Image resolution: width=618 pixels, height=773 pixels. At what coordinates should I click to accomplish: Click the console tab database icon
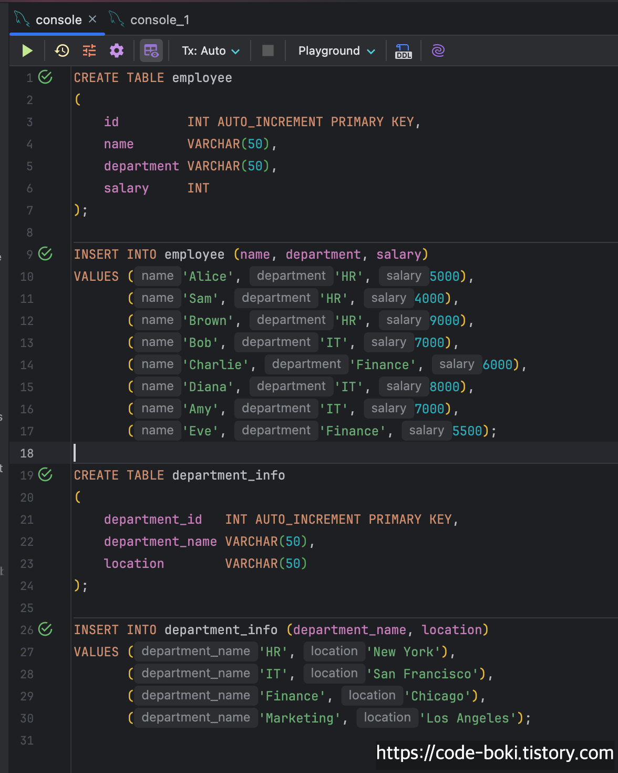pyautogui.click(x=22, y=19)
